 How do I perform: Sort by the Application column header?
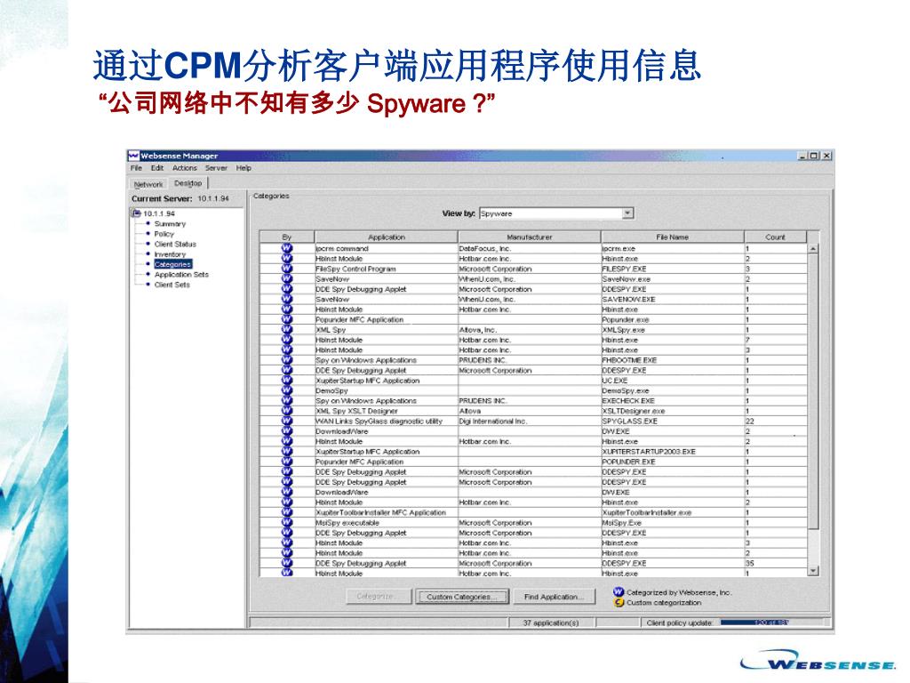click(x=387, y=237)
